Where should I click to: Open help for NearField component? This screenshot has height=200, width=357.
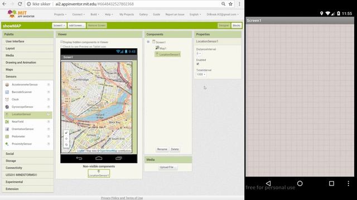coord(49,122)
